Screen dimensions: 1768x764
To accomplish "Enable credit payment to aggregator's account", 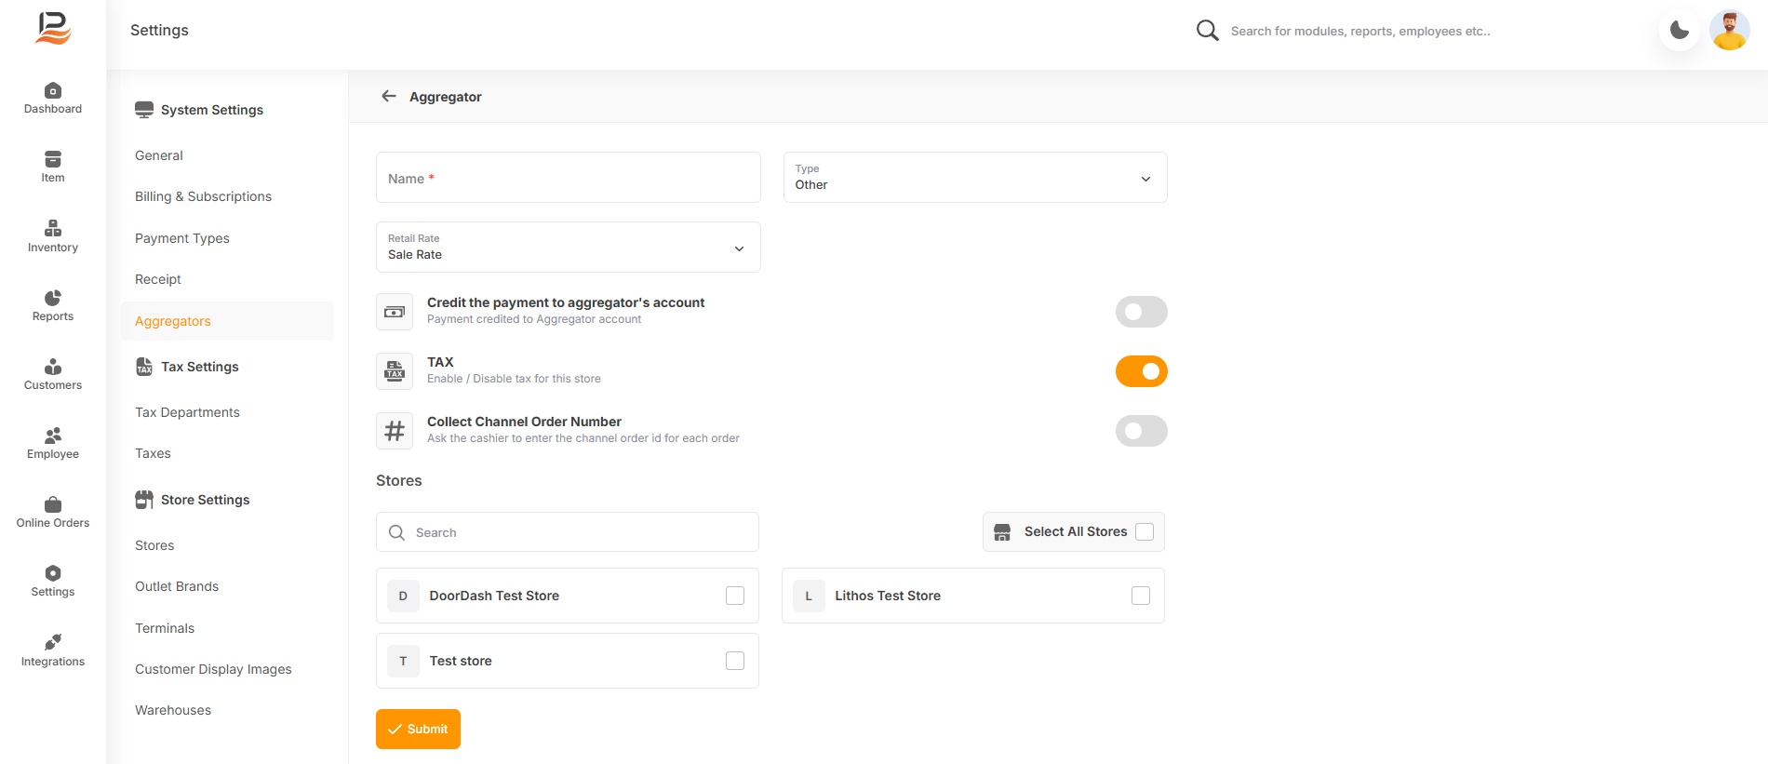I will click(x=1141, y=312).
